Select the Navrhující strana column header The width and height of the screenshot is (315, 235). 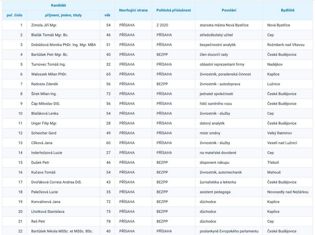pyautogui.click(x=133, y=10)
